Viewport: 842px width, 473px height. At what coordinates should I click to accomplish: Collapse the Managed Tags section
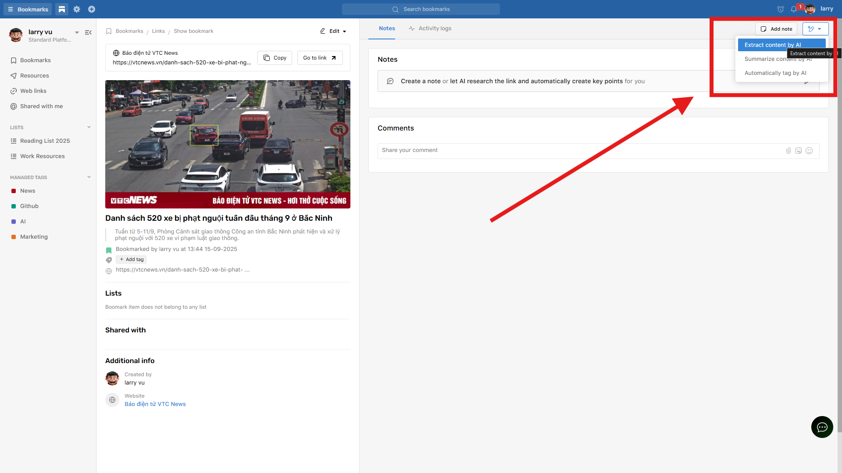89,177
